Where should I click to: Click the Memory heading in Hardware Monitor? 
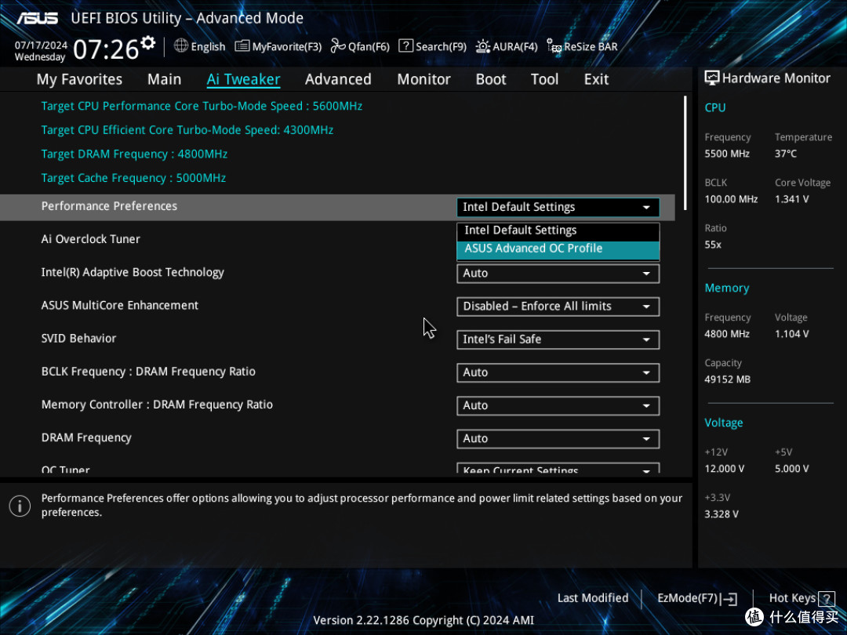click(726, 288)
